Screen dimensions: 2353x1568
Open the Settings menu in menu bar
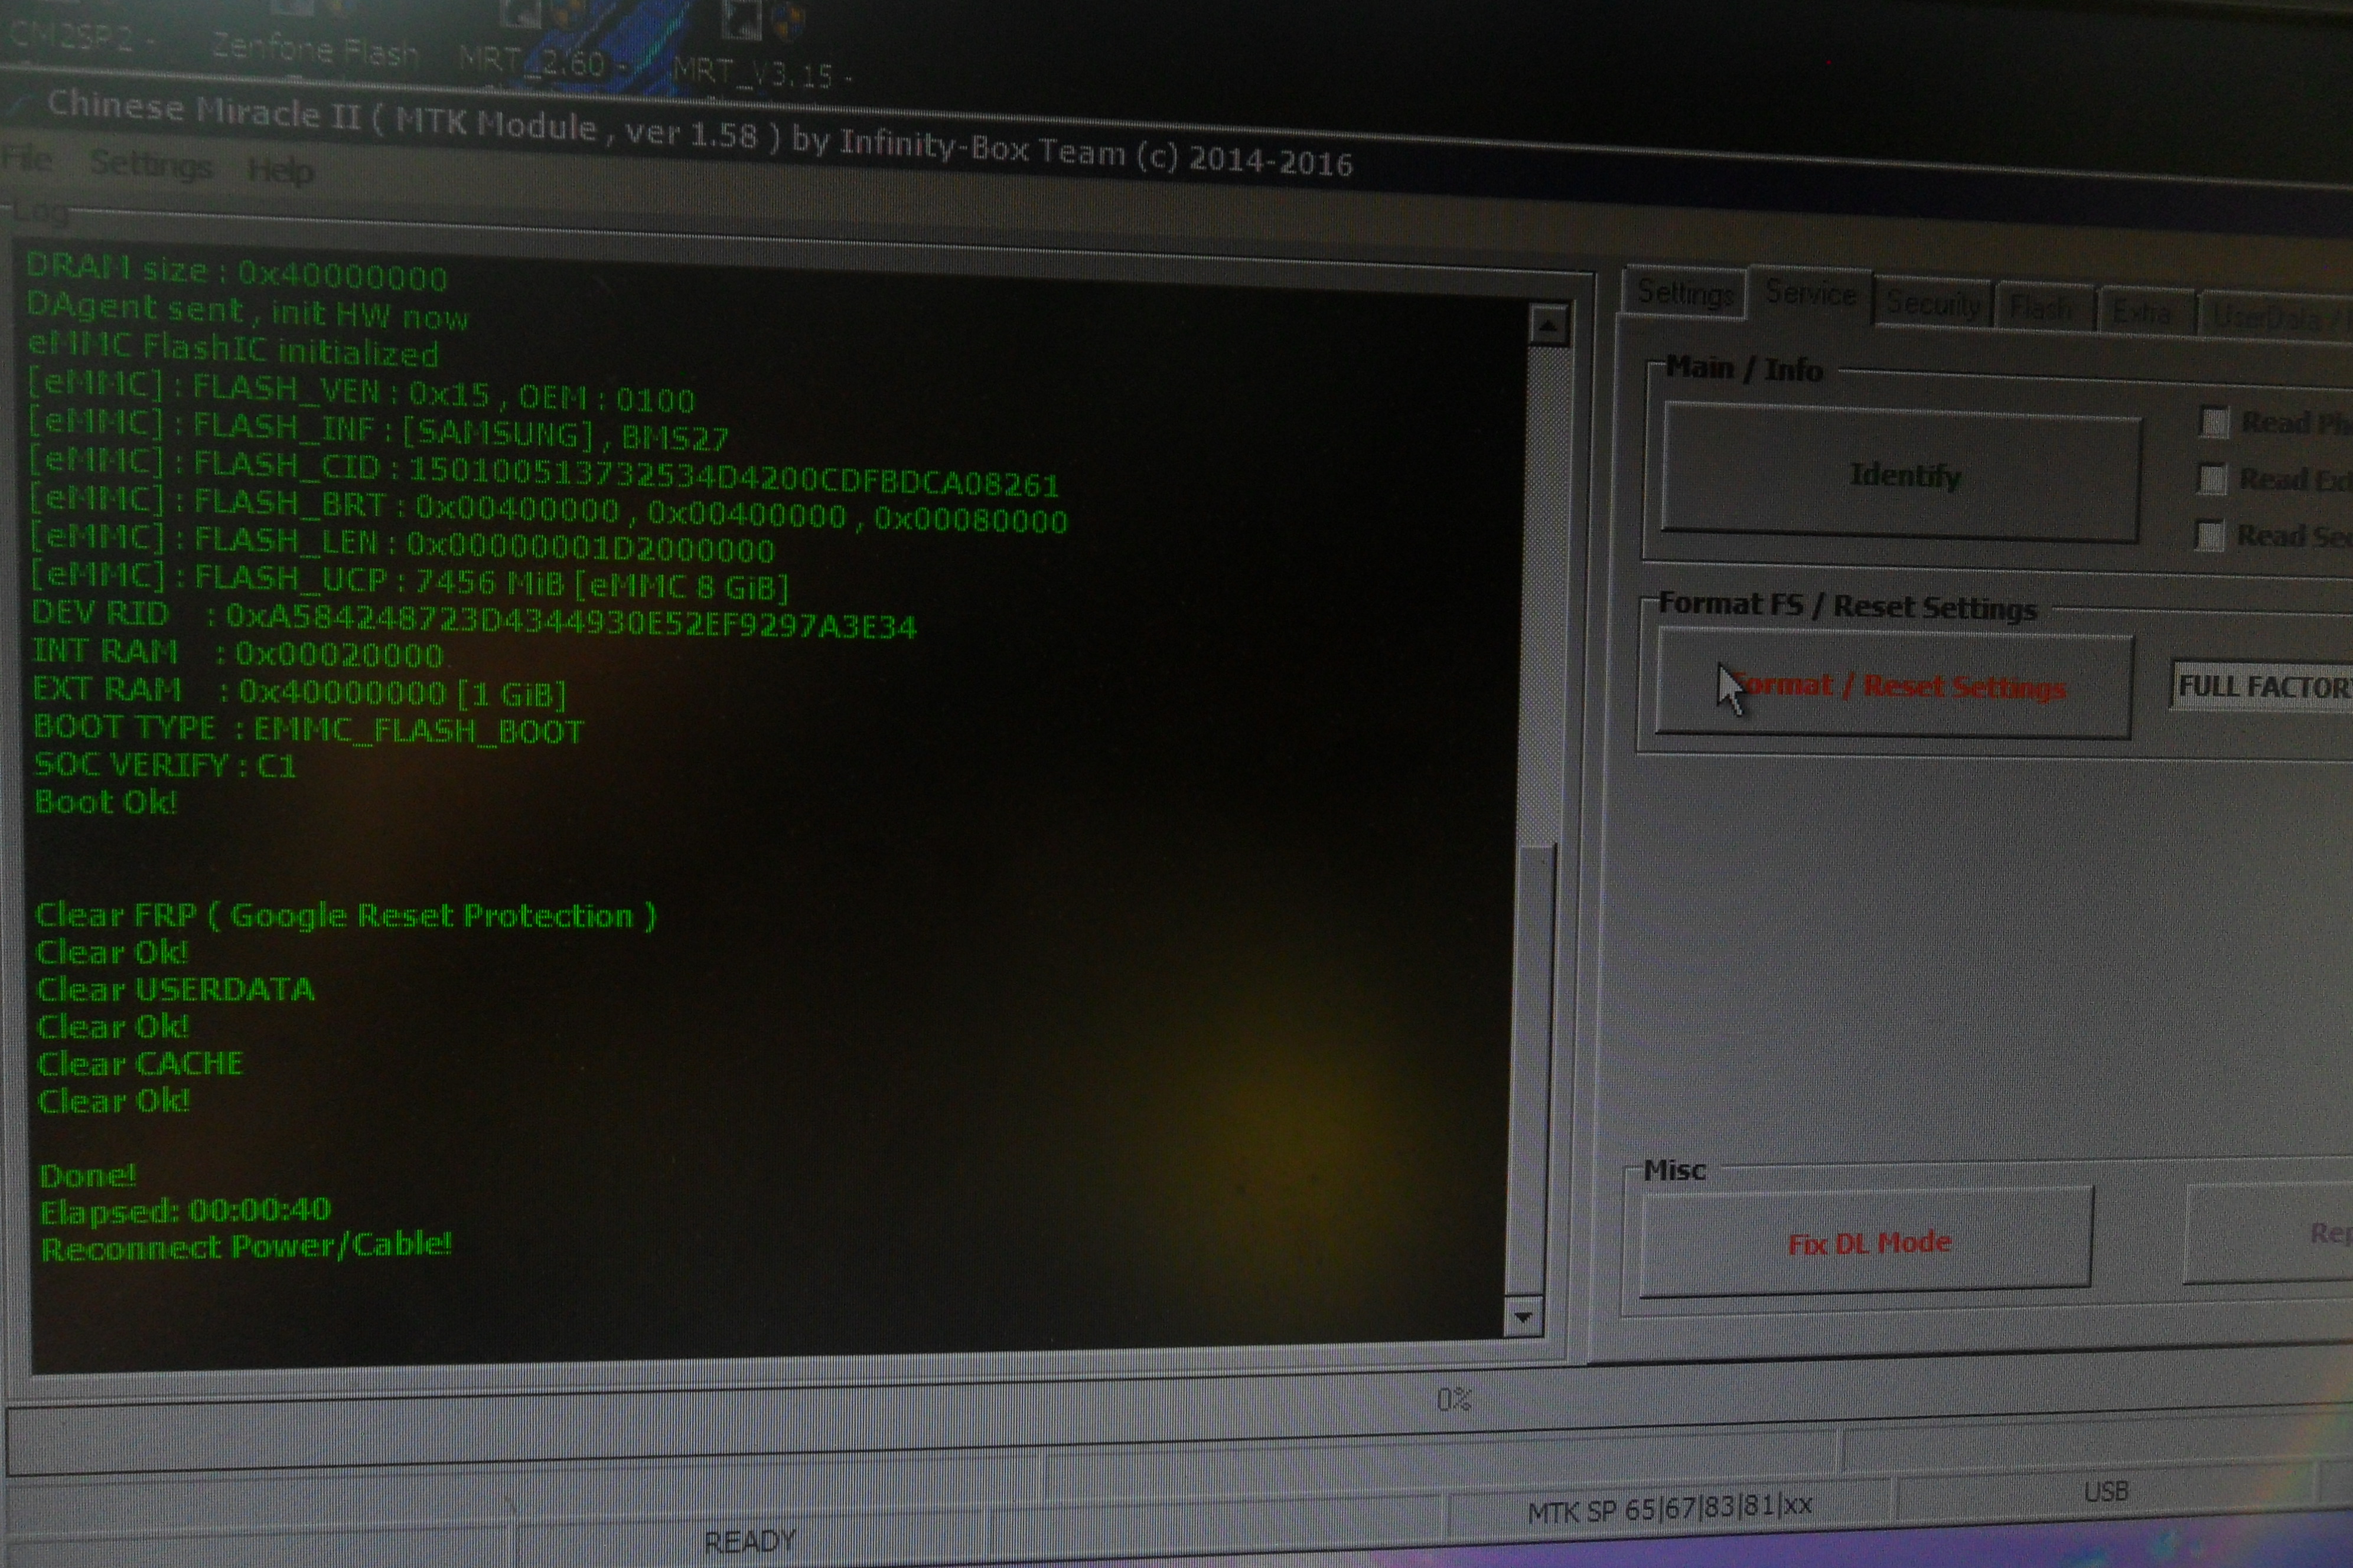pos(151,164)
